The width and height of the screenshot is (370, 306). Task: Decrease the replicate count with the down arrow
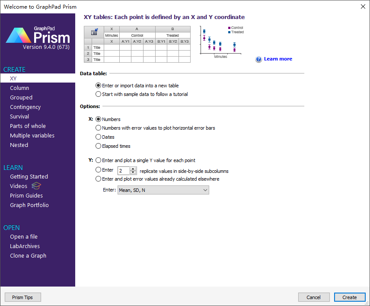[x=133, y=172]
